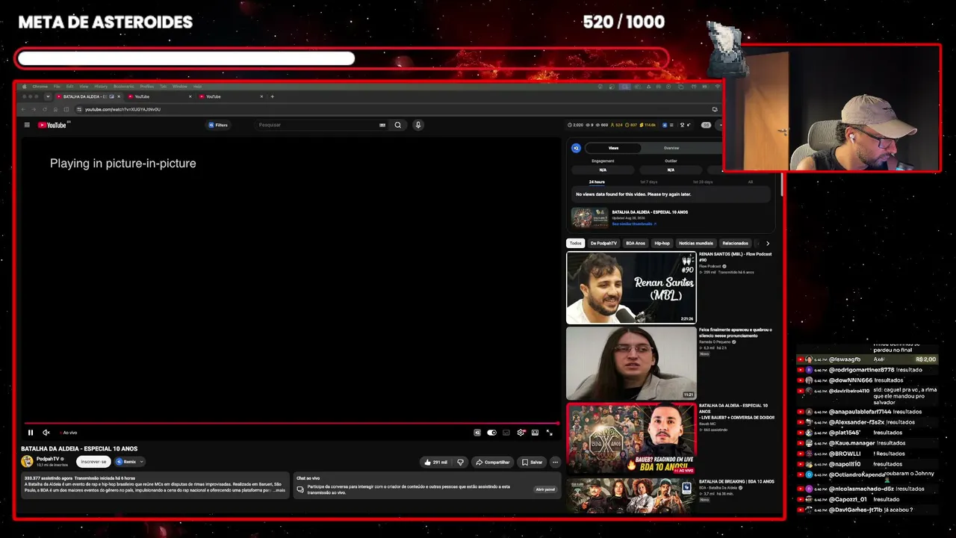Open the more actions three-dot menu
This screenshot has height=538, width=956.
(555, 463)
